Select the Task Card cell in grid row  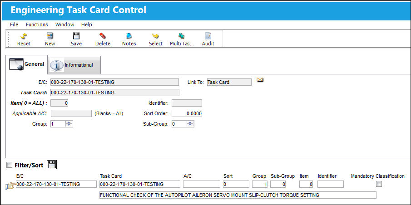(x=140, y=184)
